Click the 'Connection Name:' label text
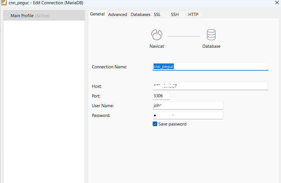Image resolution: width=281 pixels, height=183 pixels. coord(109,67)
